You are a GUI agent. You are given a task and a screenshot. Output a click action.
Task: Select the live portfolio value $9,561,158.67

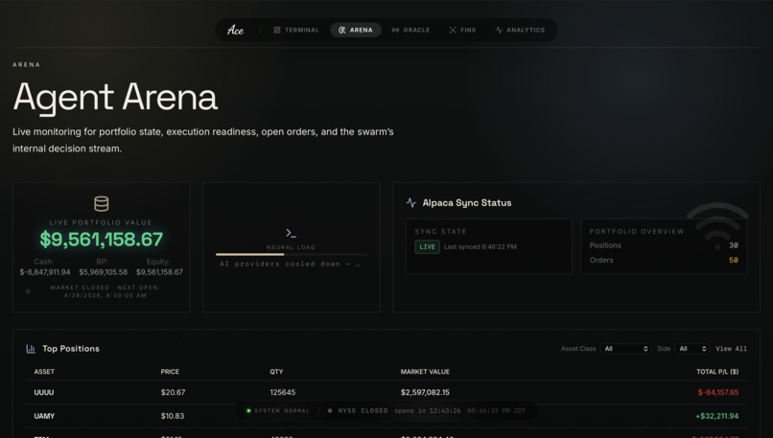click(x=101, y=240)
